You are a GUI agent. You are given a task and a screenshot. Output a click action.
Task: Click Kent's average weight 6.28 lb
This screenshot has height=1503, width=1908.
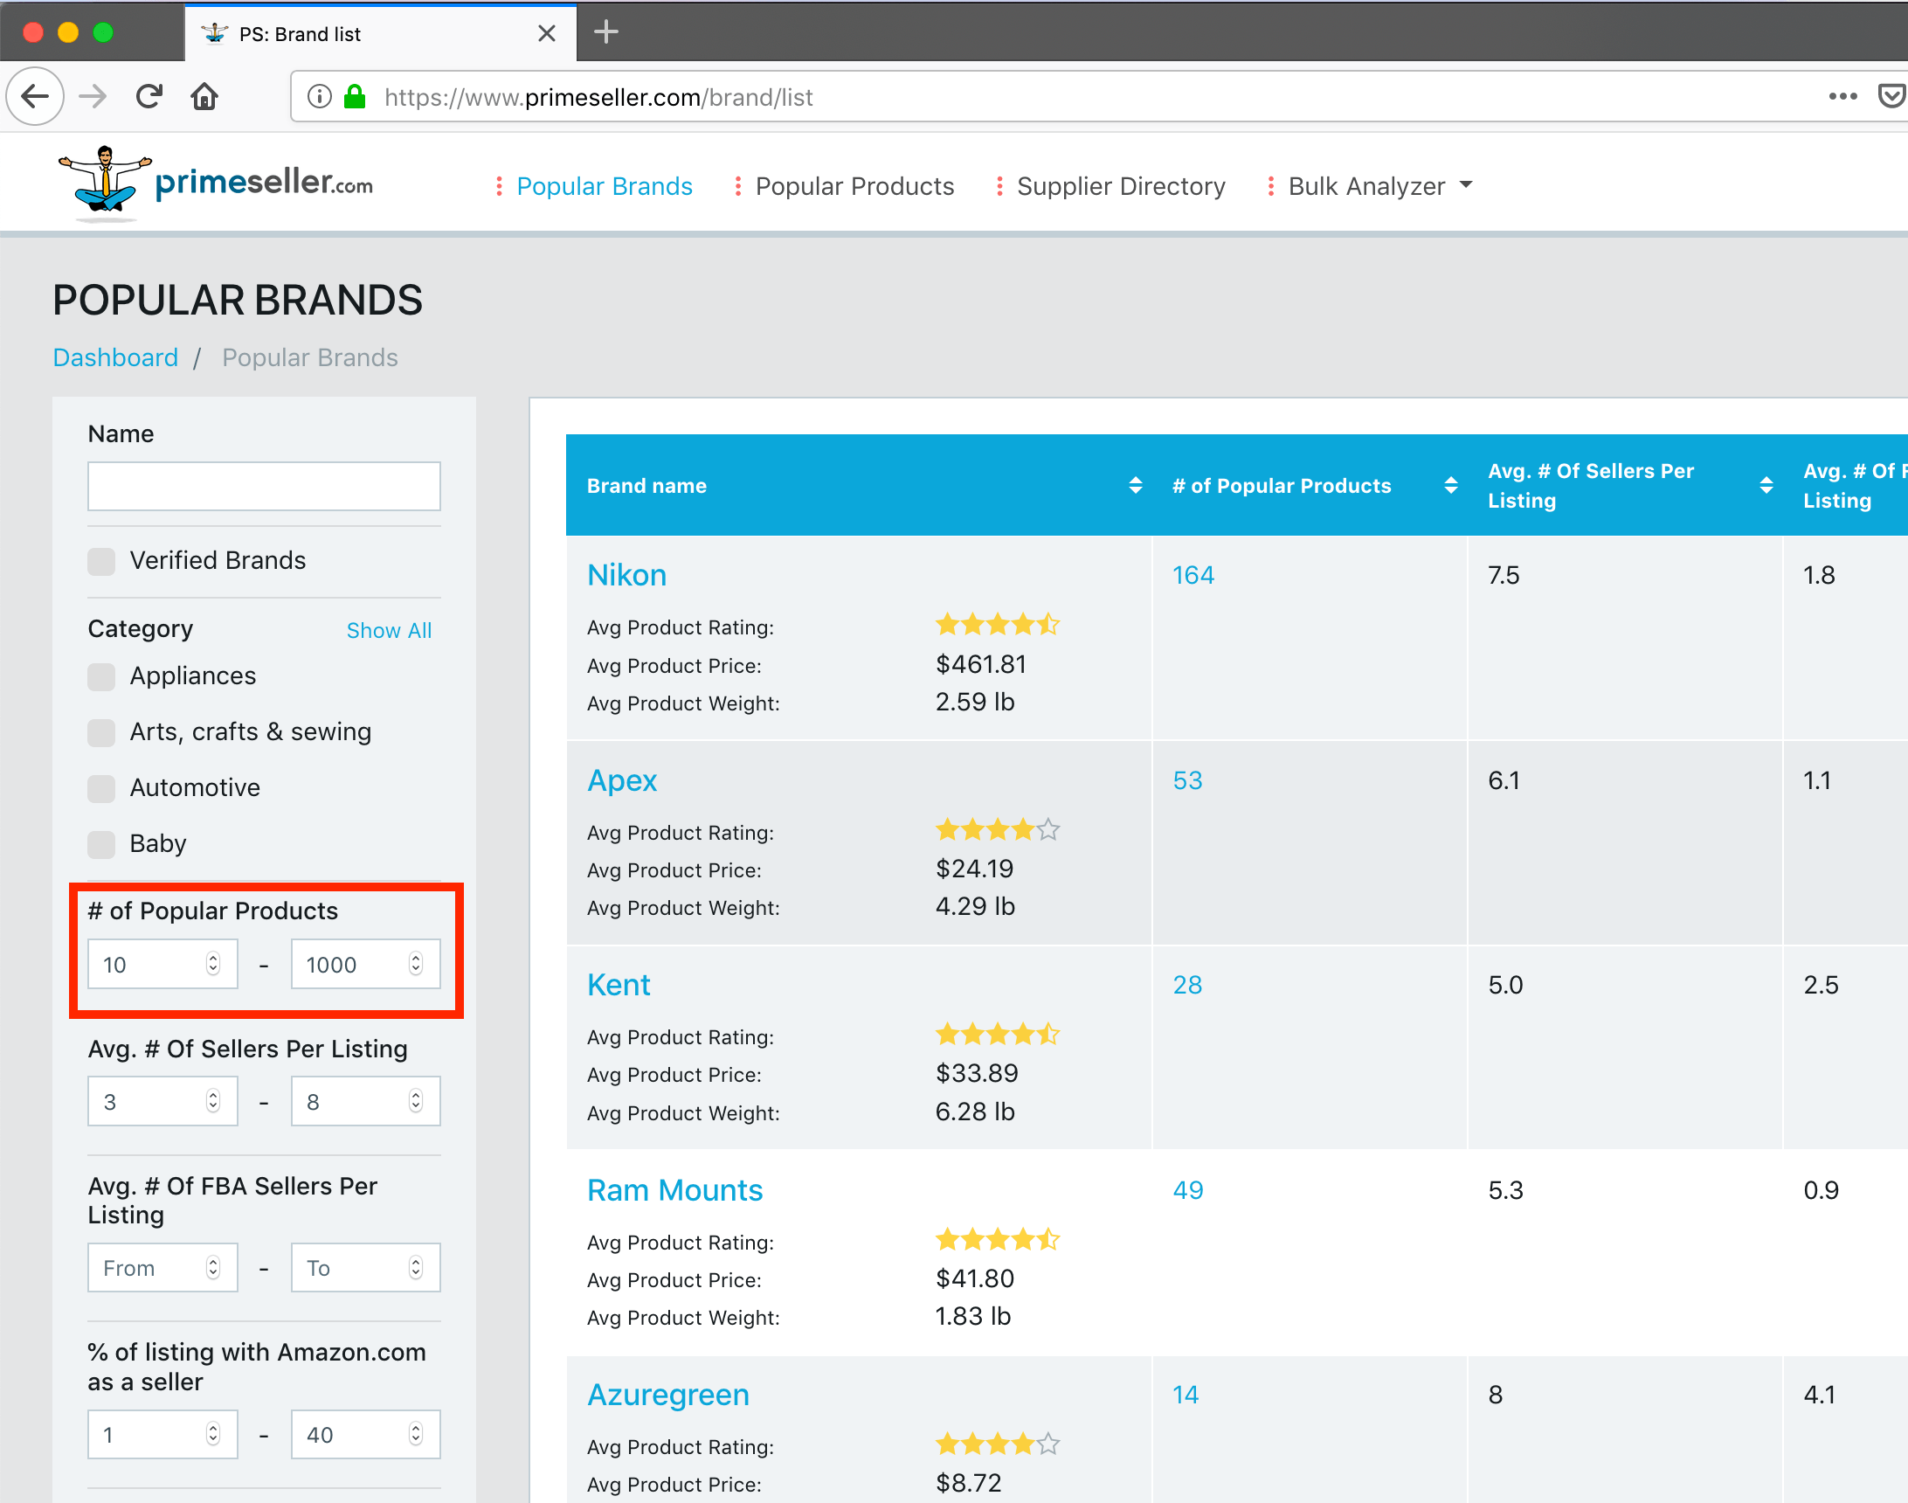975,1112
